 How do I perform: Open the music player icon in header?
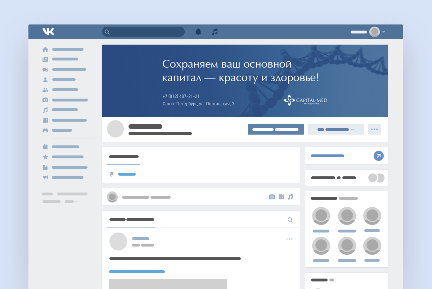(215, 32)
